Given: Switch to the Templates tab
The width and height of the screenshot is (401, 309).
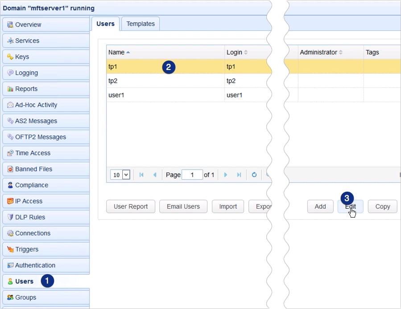Looking at the screenshot, I should coord(140,24).
